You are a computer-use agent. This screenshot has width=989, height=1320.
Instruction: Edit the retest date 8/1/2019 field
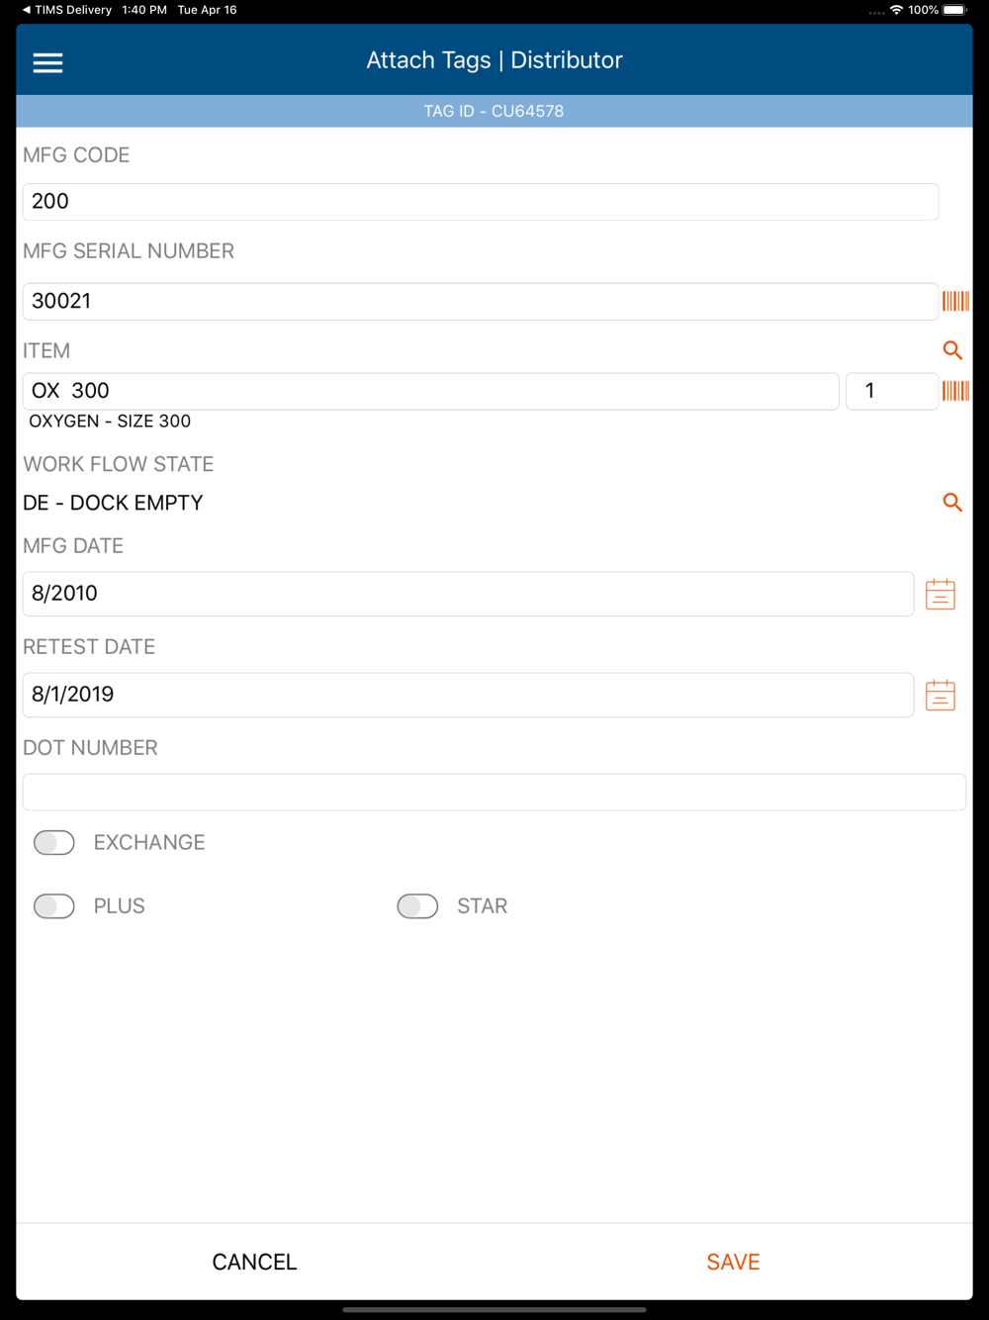468,695
